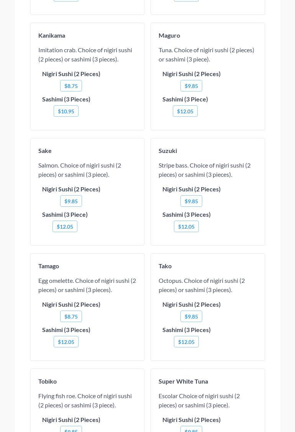Viewport: 295px width, 432px height.
Task: Choose Maguro nigiri sushi $9.85 button
Action: (191, 86)
